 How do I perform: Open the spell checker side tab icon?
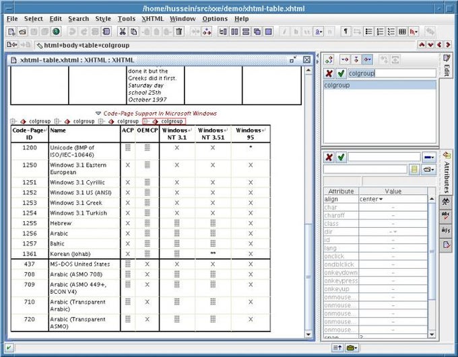pos(446,216)
